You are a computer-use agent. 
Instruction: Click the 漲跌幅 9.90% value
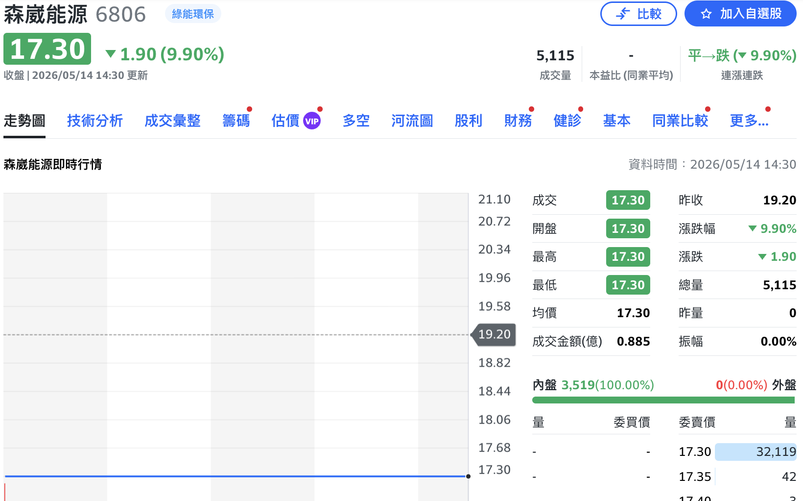click(x=773, y=228)
